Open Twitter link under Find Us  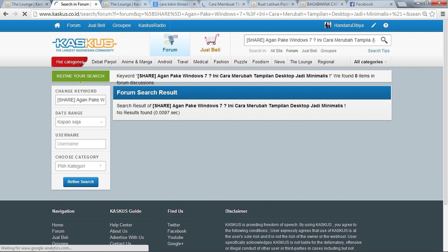tap(174, 225)
